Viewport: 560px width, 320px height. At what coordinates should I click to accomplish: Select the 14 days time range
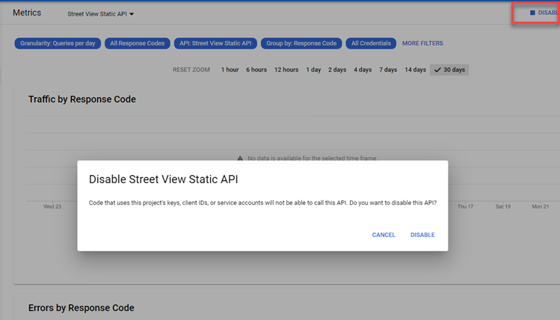tap(415, 70)
